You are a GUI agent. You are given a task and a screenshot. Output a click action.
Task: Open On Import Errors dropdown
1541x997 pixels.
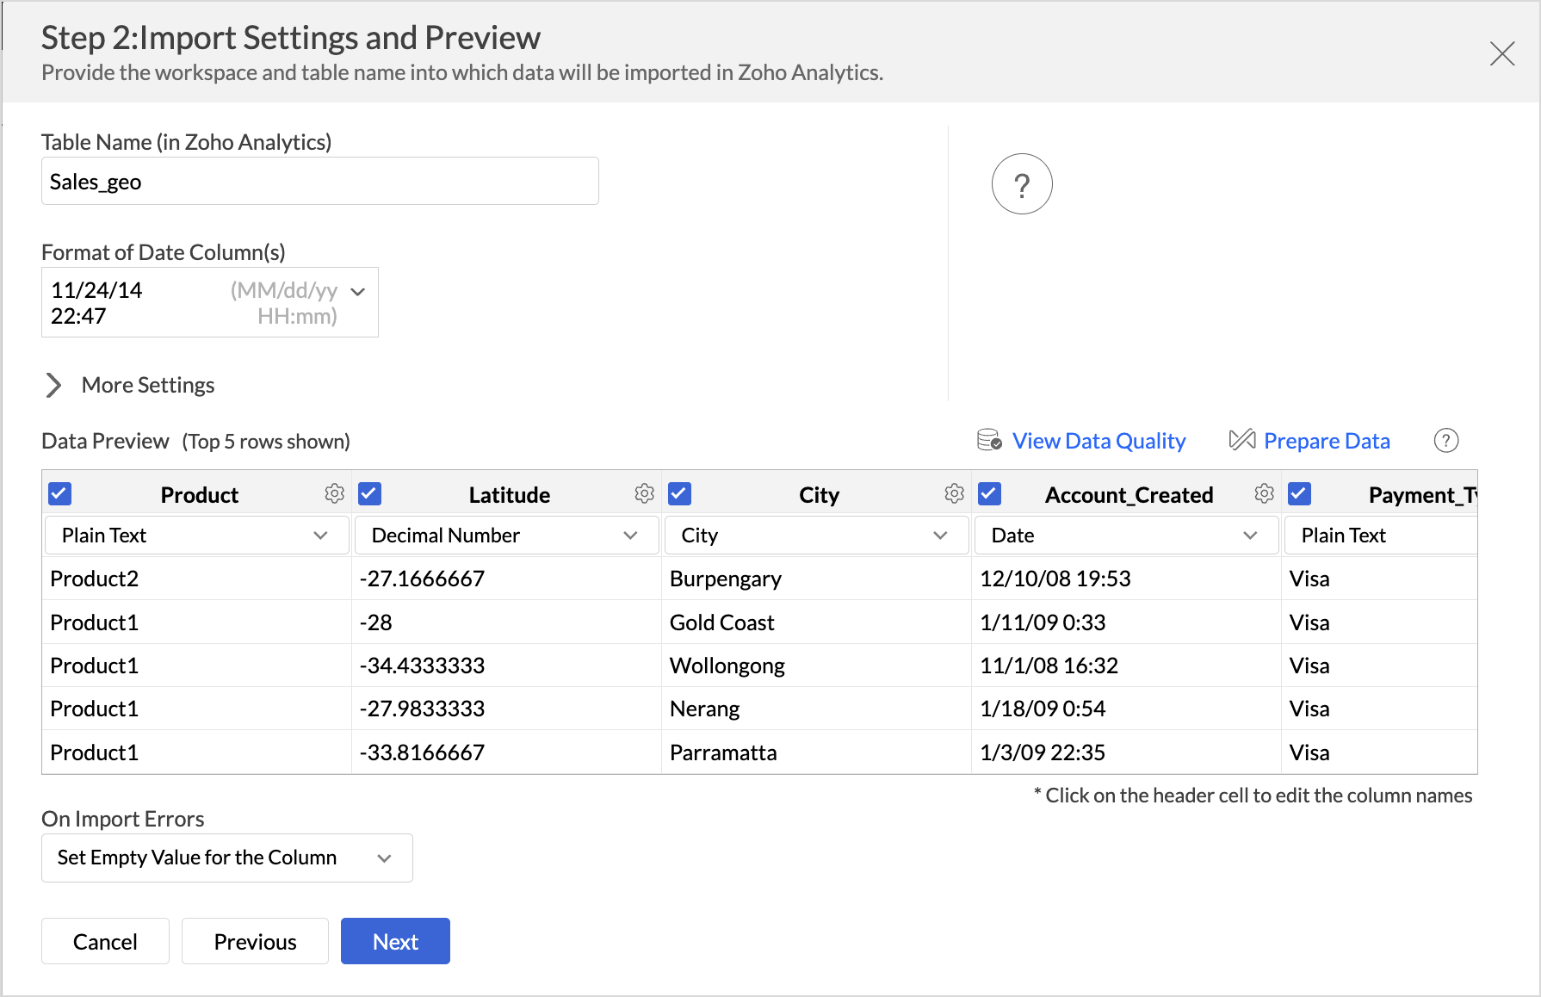tap(226, 858)
